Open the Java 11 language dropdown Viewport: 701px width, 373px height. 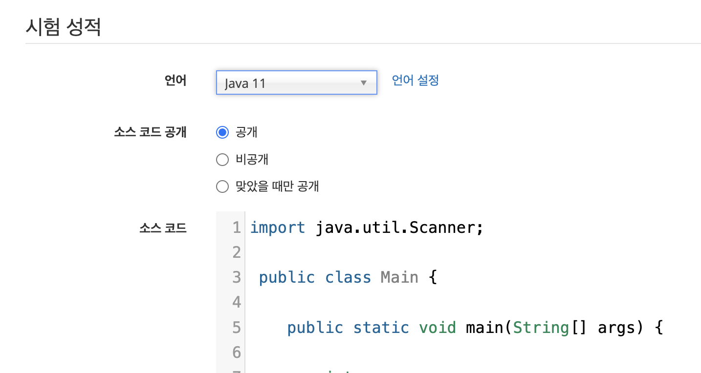[x=296, y=83]
